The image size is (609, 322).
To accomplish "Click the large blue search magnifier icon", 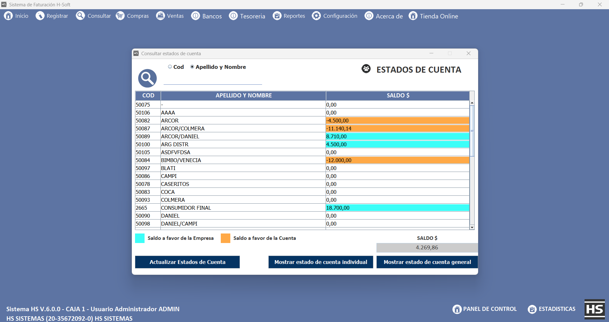I will coord(147,78).
